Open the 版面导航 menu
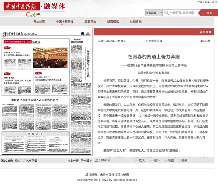This screenshot has width=218, height=188. click(90, 22)
